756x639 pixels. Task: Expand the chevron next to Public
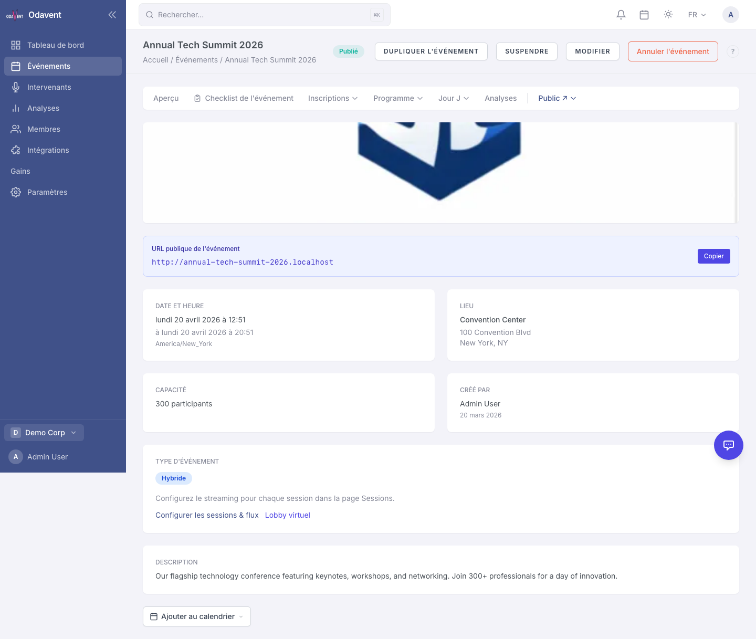(x=573, y=98)
